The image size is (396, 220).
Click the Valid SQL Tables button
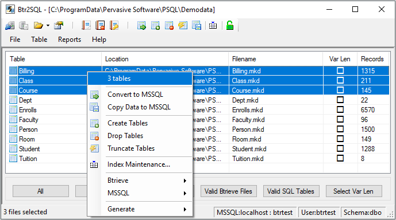[x=291, y=191]
